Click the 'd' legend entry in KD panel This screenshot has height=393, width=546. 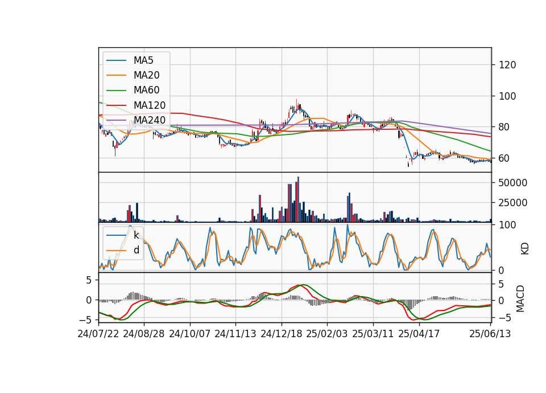136,250
